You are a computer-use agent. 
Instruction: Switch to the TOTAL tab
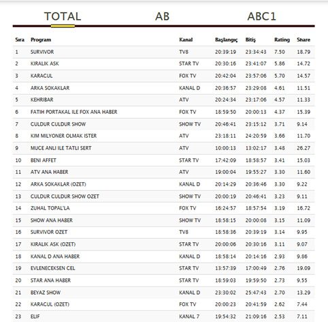click(63, 16)
